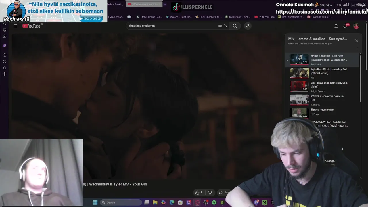
Task: Open the YouTube hamburger guide menu
Action: (16, 26)
